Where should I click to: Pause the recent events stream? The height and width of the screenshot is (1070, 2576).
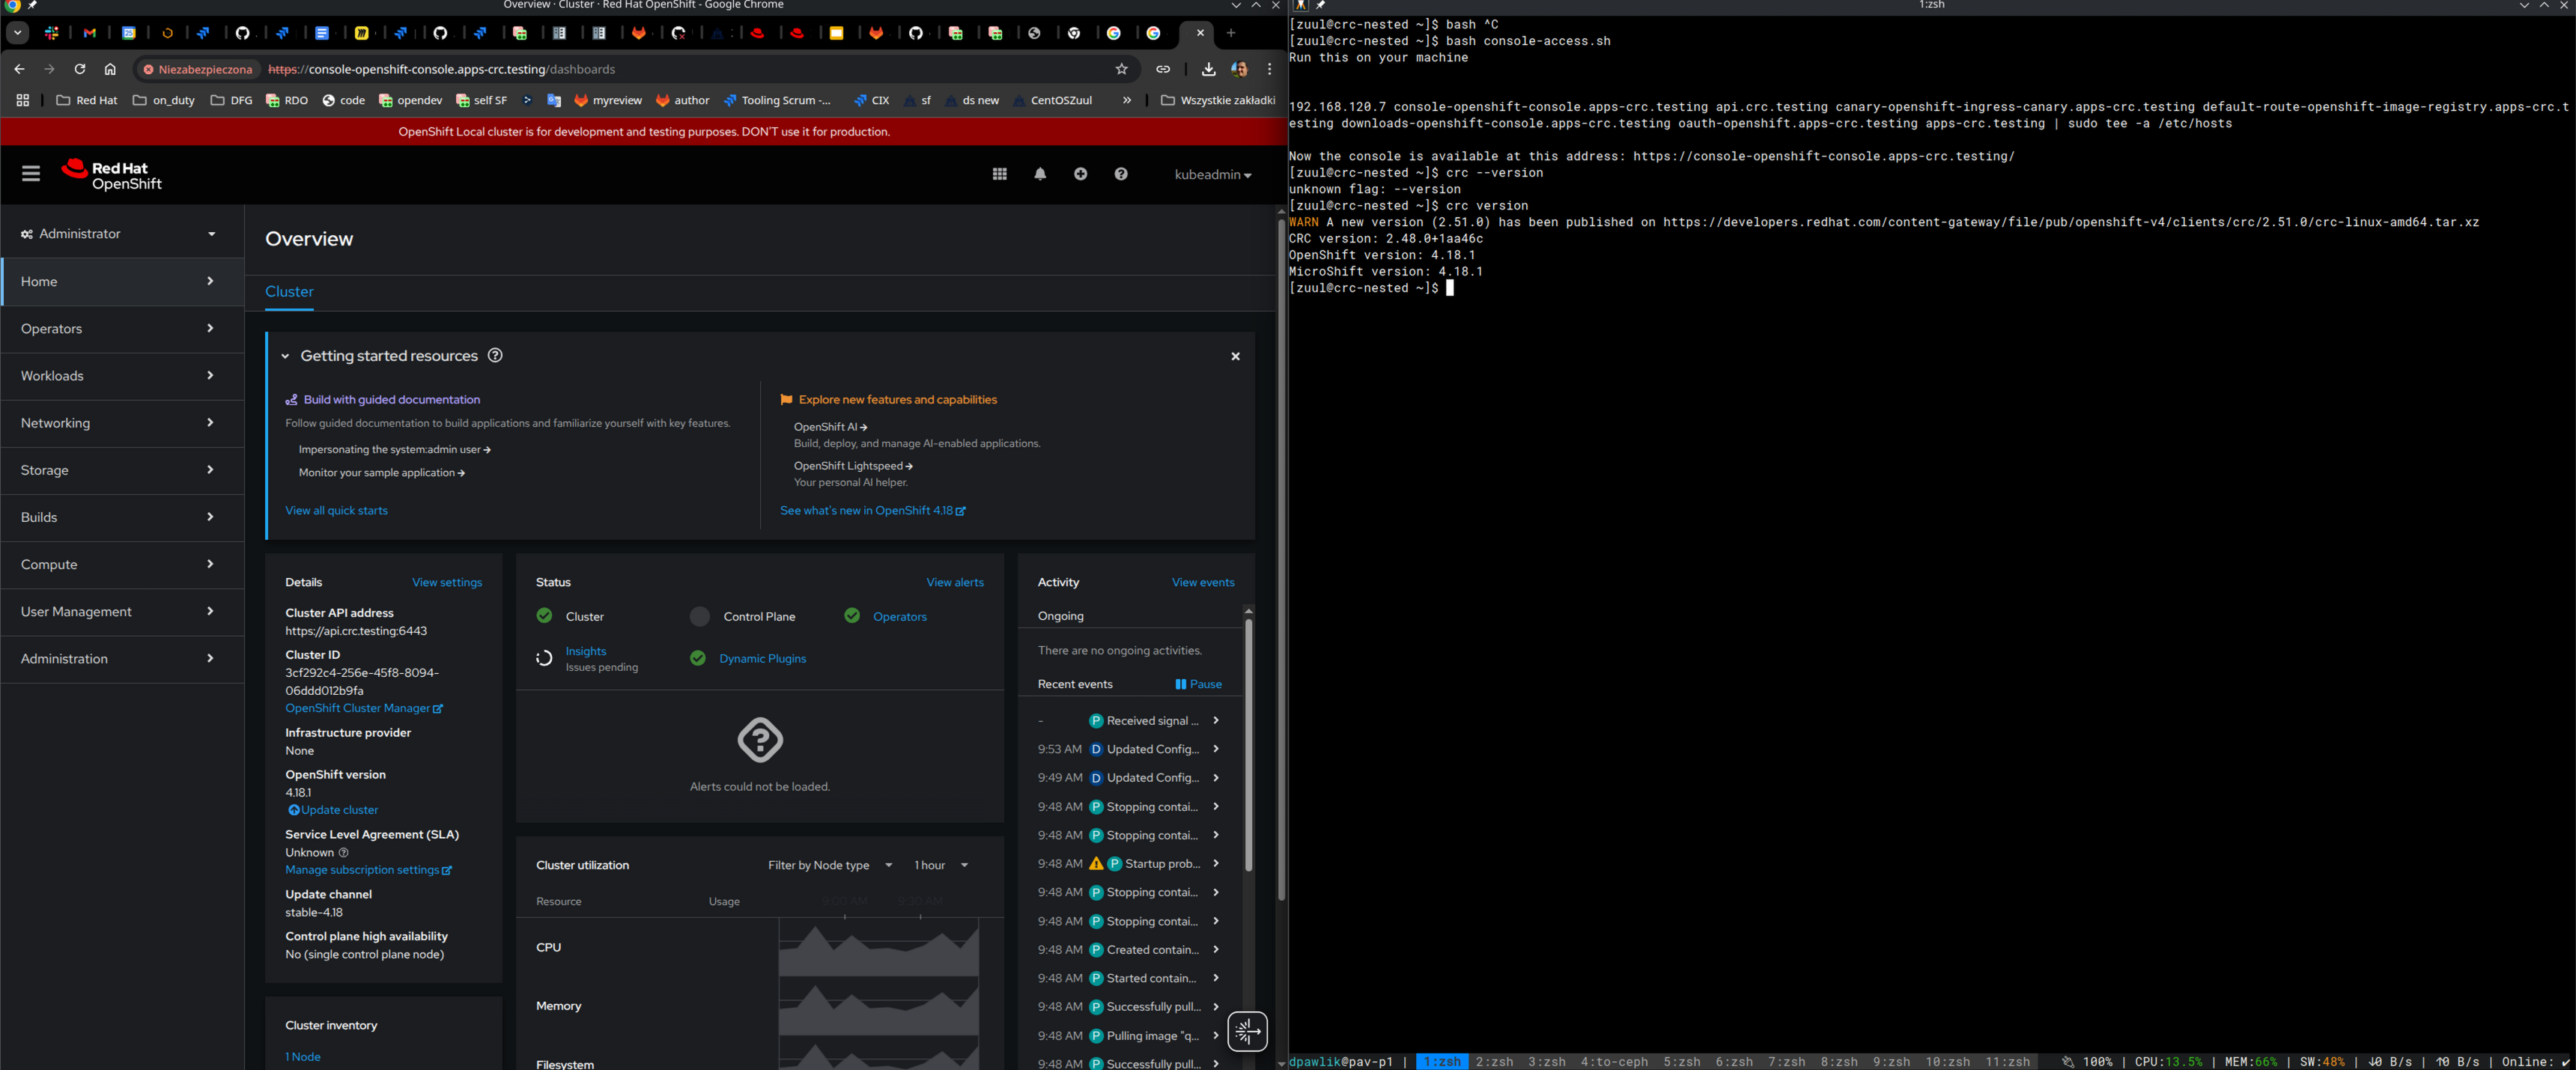pos(1198,684)
